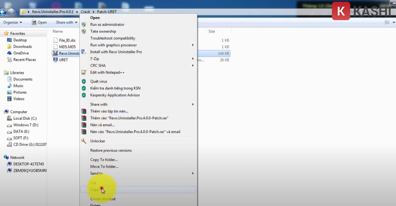
Task: Click the WinRAR icon beside Nén và email
Action: click(x=84, y=125)
